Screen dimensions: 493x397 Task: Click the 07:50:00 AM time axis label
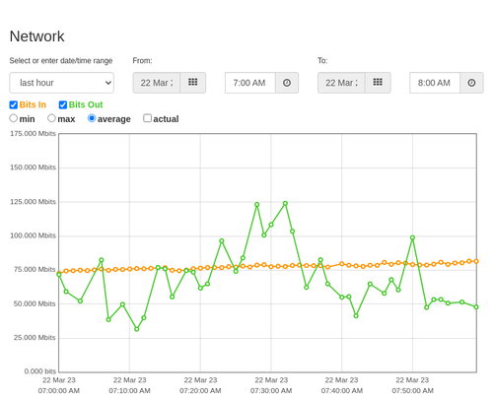pyautogui.click(x=412, y=391)
